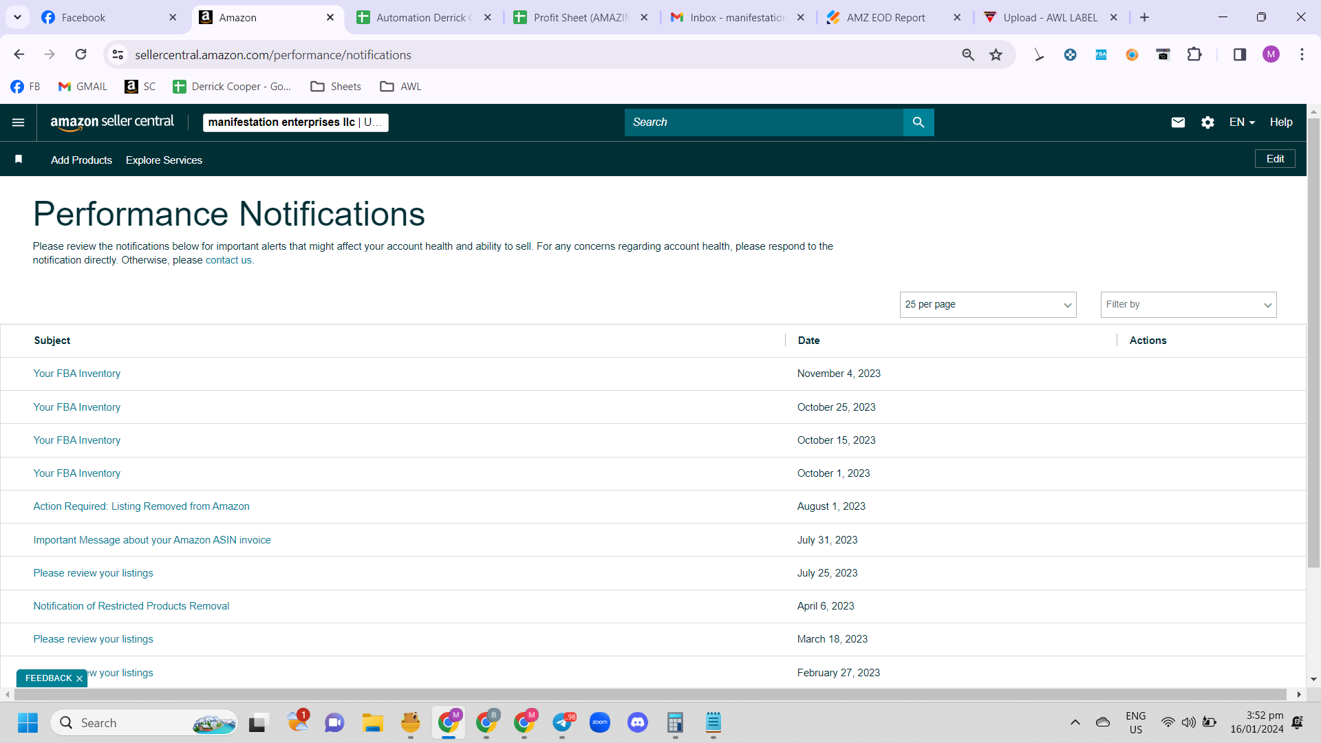The height and width of the screenshot is (743, 1321).
Task: Open the EN language dropdown
Action: 1242,122
